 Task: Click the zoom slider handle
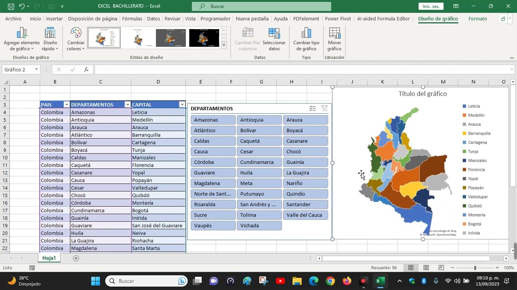pyautogui.click(x=475, y=268)
